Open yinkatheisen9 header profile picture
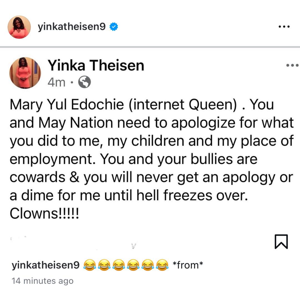Image resolution: width=300 pixels, height=300 pixels. tap(19, 27)
